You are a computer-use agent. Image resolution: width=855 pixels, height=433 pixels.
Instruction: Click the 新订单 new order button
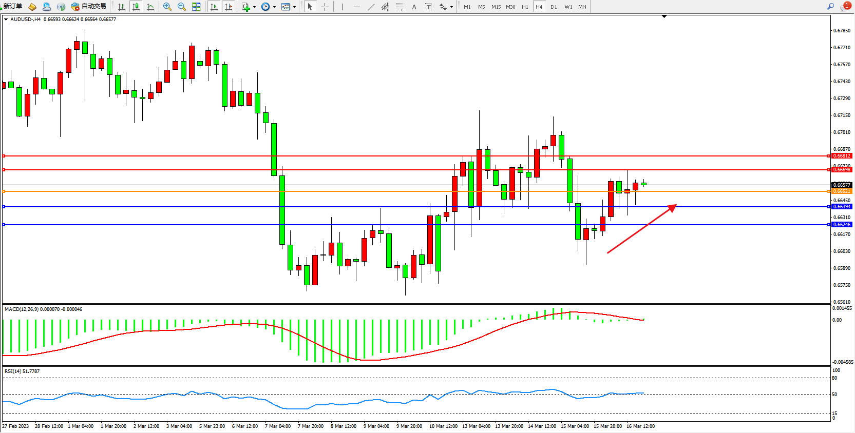coord(11,7)
